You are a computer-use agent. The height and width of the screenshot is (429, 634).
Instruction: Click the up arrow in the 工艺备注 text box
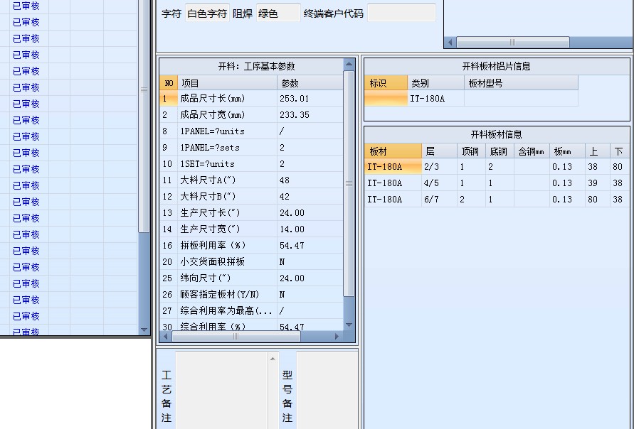(x=273, y=359)
